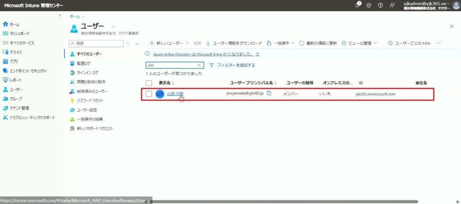
Task: Toggle the select-all checkbox in table header
Action: pos(149,83)
